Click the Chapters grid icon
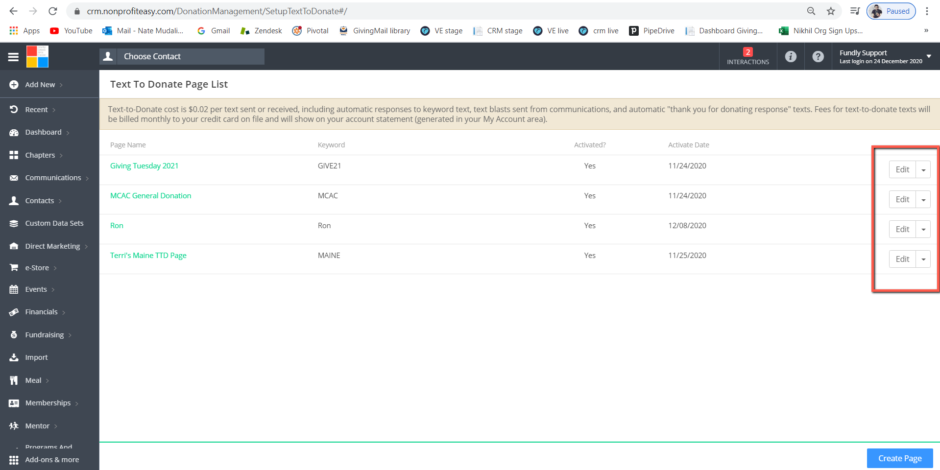 14,155
